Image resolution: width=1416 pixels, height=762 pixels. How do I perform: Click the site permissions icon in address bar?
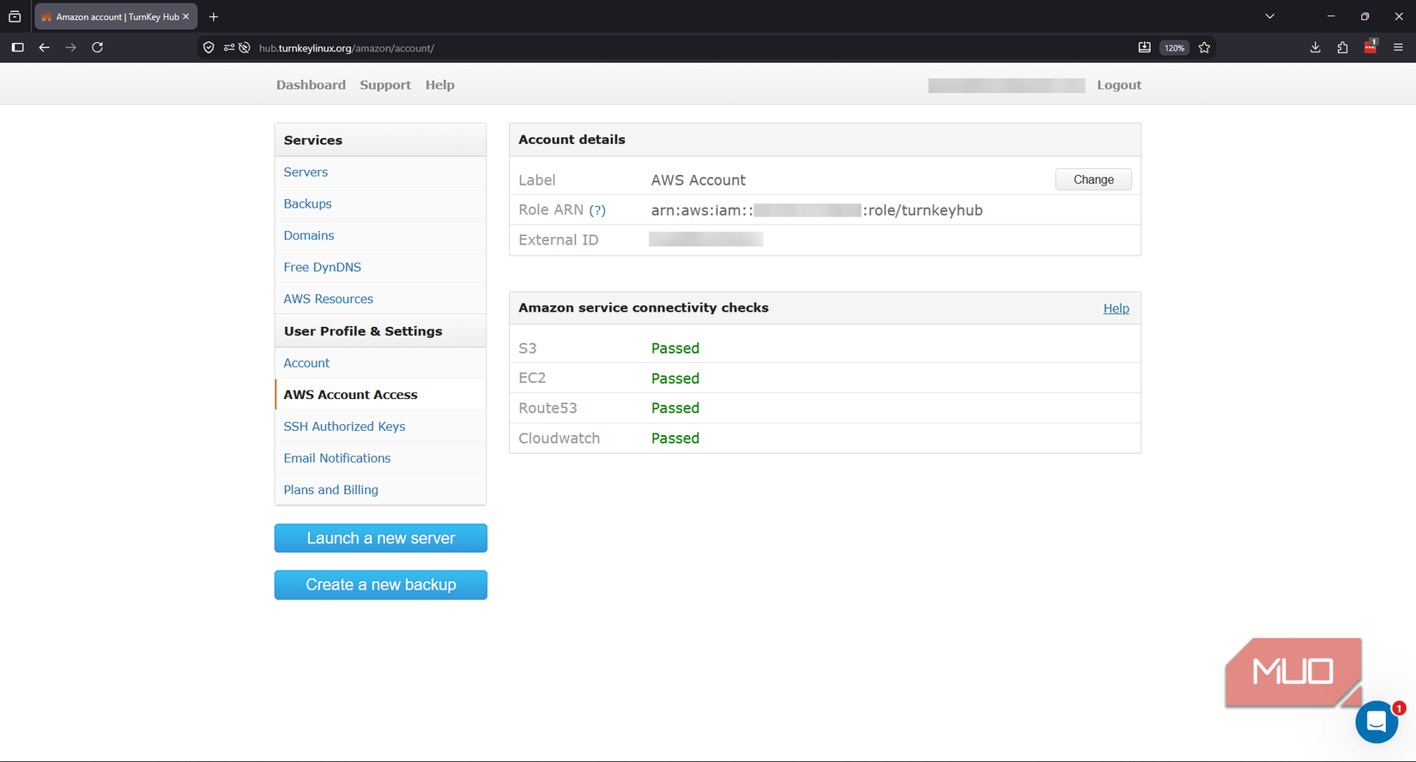(229, 48)
